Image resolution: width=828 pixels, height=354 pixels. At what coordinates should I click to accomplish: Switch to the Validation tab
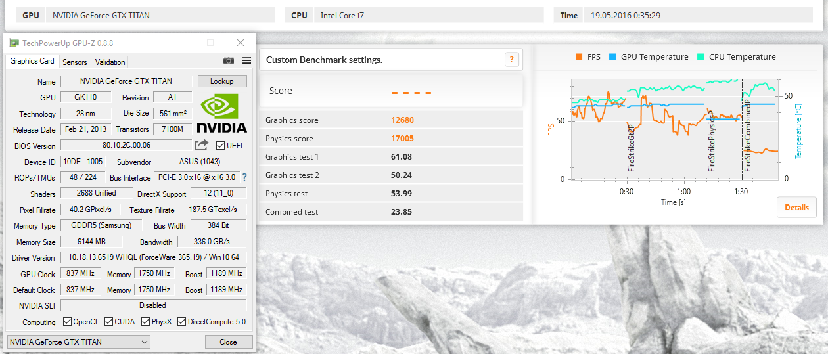click(x=110, y=62)
